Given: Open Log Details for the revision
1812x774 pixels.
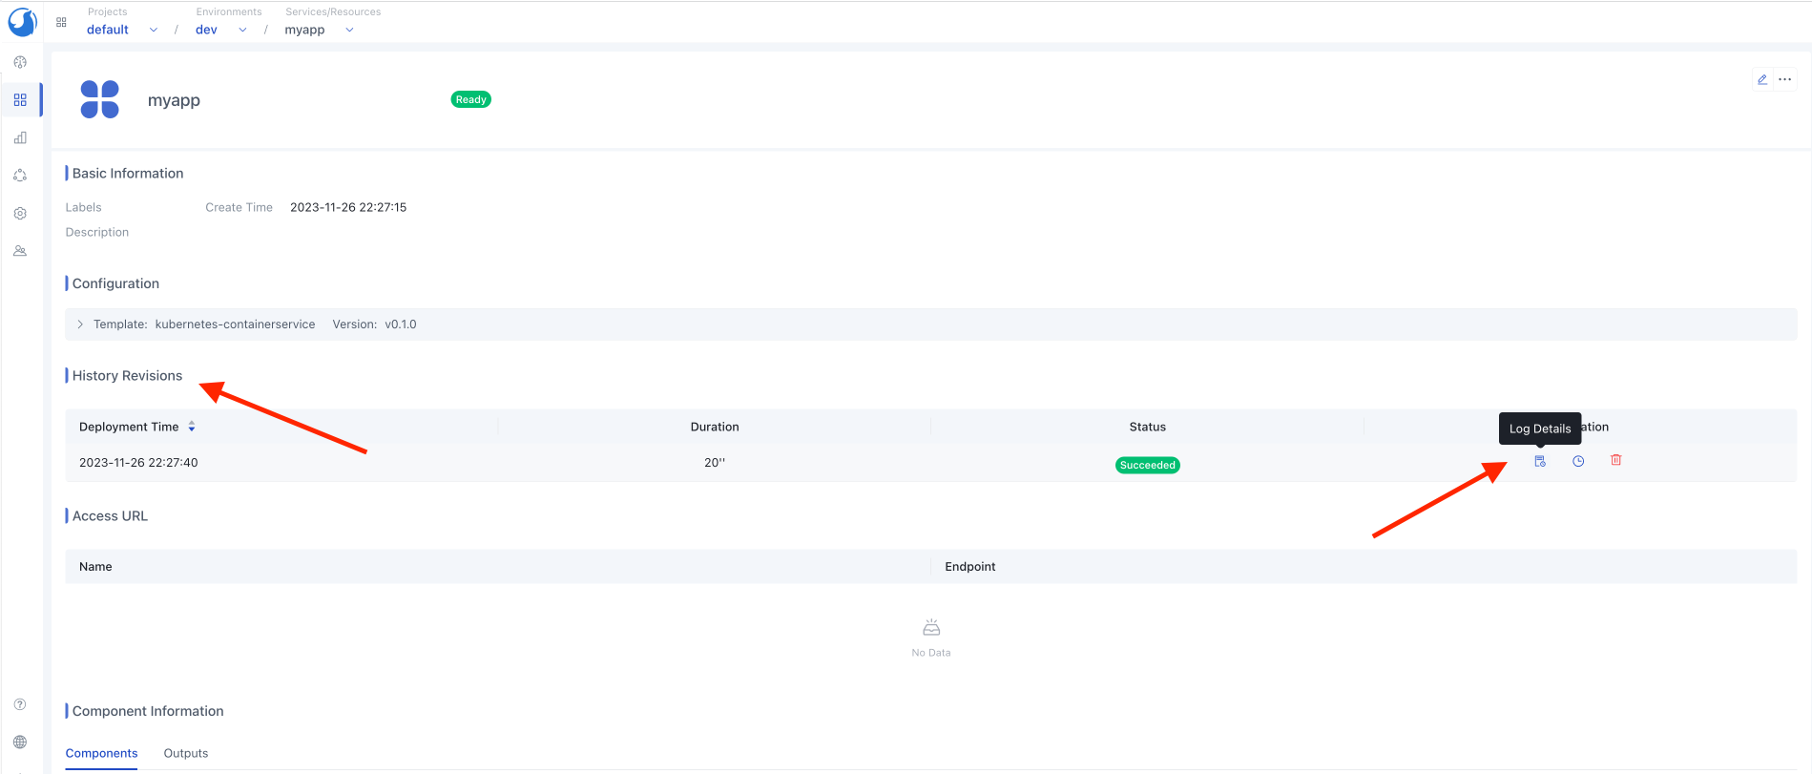Looking at the screenshot, I should click(1540, 461).
